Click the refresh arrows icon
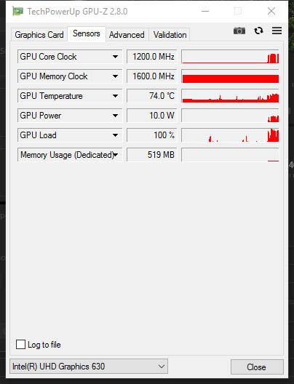Viewport: 294px width, 384px height. click(258, 31)
